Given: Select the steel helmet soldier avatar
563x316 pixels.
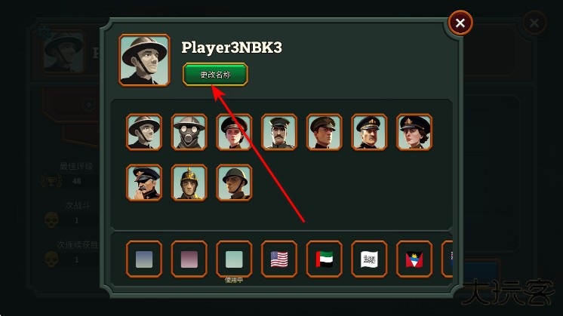Looking at the screenshot, I should tap(234, 183).
